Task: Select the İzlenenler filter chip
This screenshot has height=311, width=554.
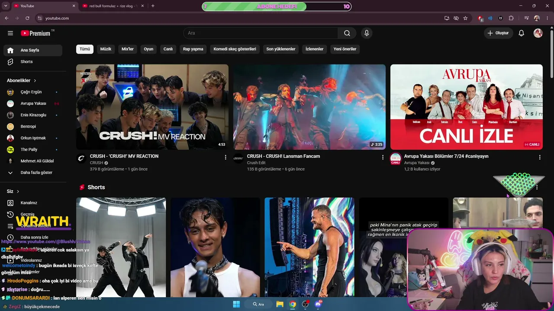Action: coord(315,49)
